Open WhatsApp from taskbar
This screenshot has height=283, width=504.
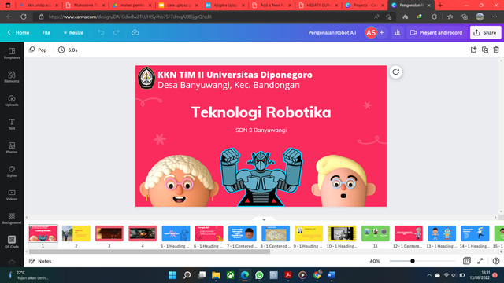coord(259,275)
